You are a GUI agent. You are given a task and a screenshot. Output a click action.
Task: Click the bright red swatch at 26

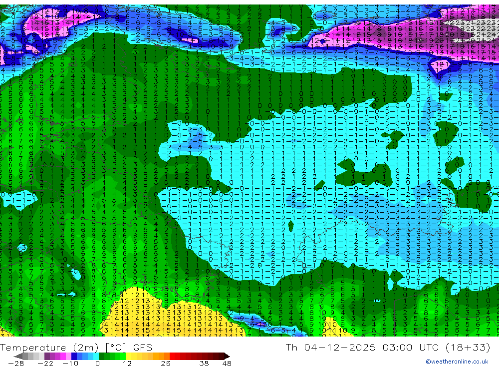tap(172, 357)
